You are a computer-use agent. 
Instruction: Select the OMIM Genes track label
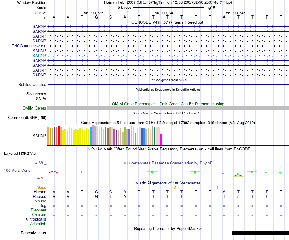click(34, 108)
